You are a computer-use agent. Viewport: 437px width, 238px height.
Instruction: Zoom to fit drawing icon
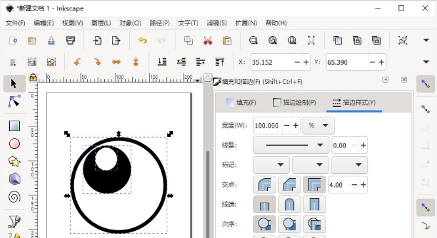click(x=272, y=41)
